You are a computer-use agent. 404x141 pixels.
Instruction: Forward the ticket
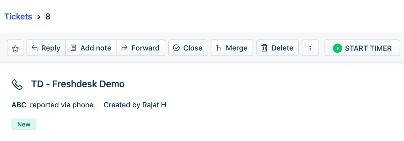coord(141,48)
